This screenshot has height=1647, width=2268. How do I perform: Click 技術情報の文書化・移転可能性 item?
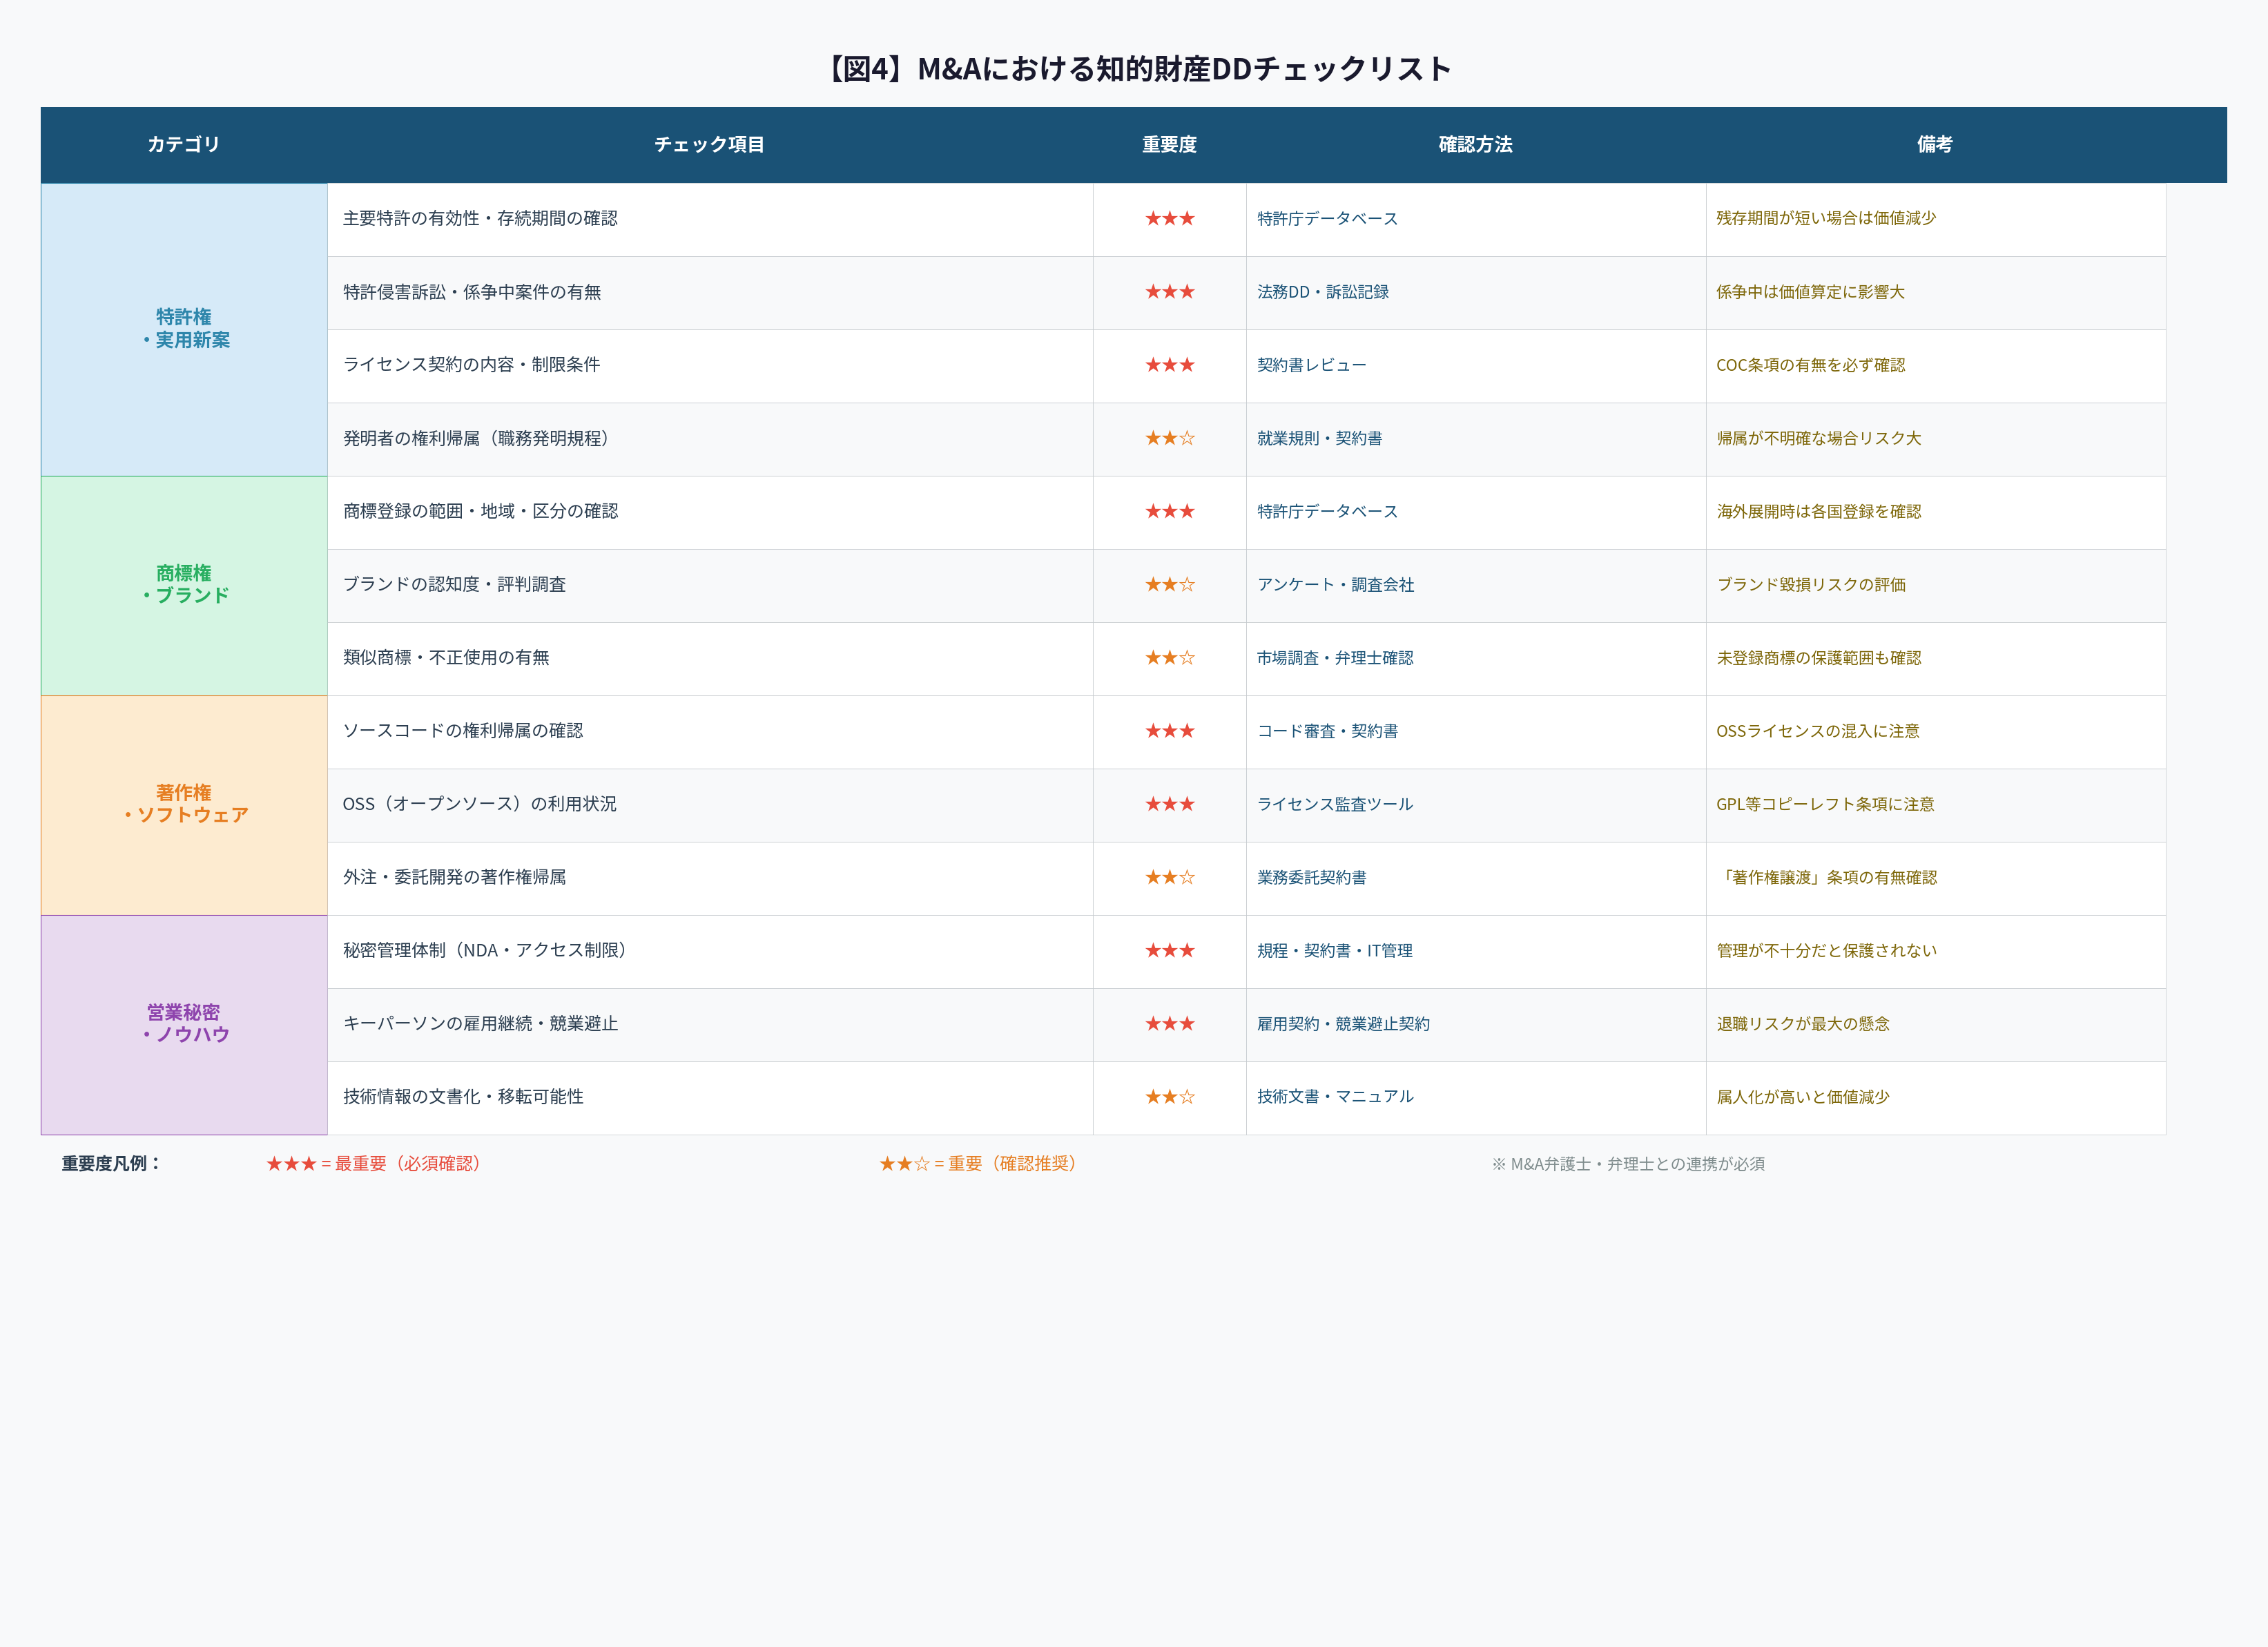[x=463, y=1096]
